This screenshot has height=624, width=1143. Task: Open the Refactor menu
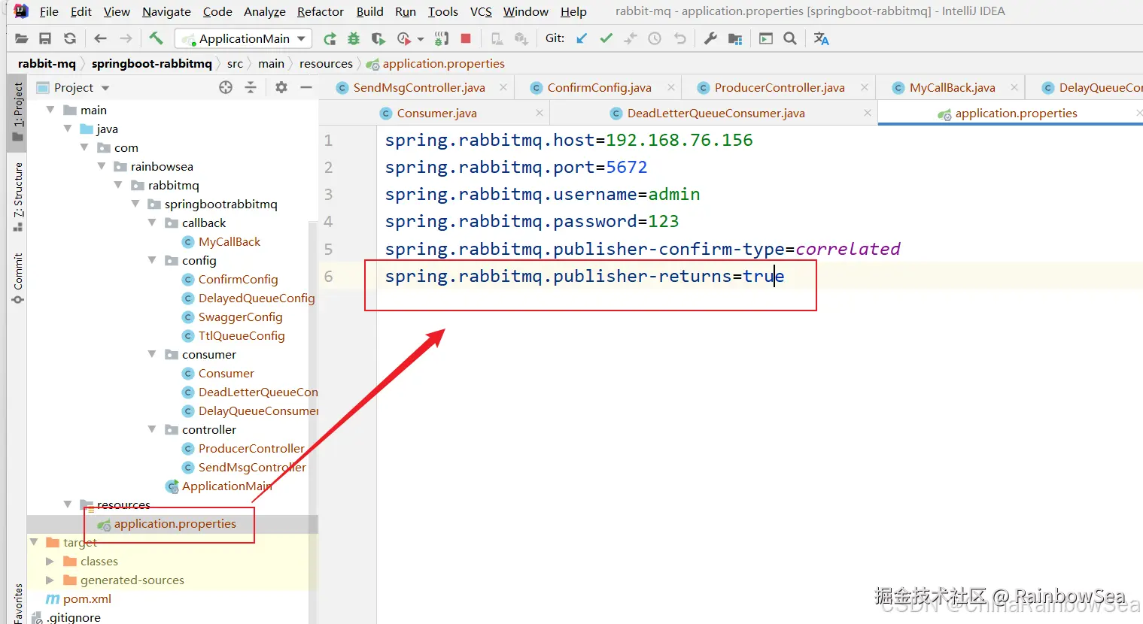[321, 11]
